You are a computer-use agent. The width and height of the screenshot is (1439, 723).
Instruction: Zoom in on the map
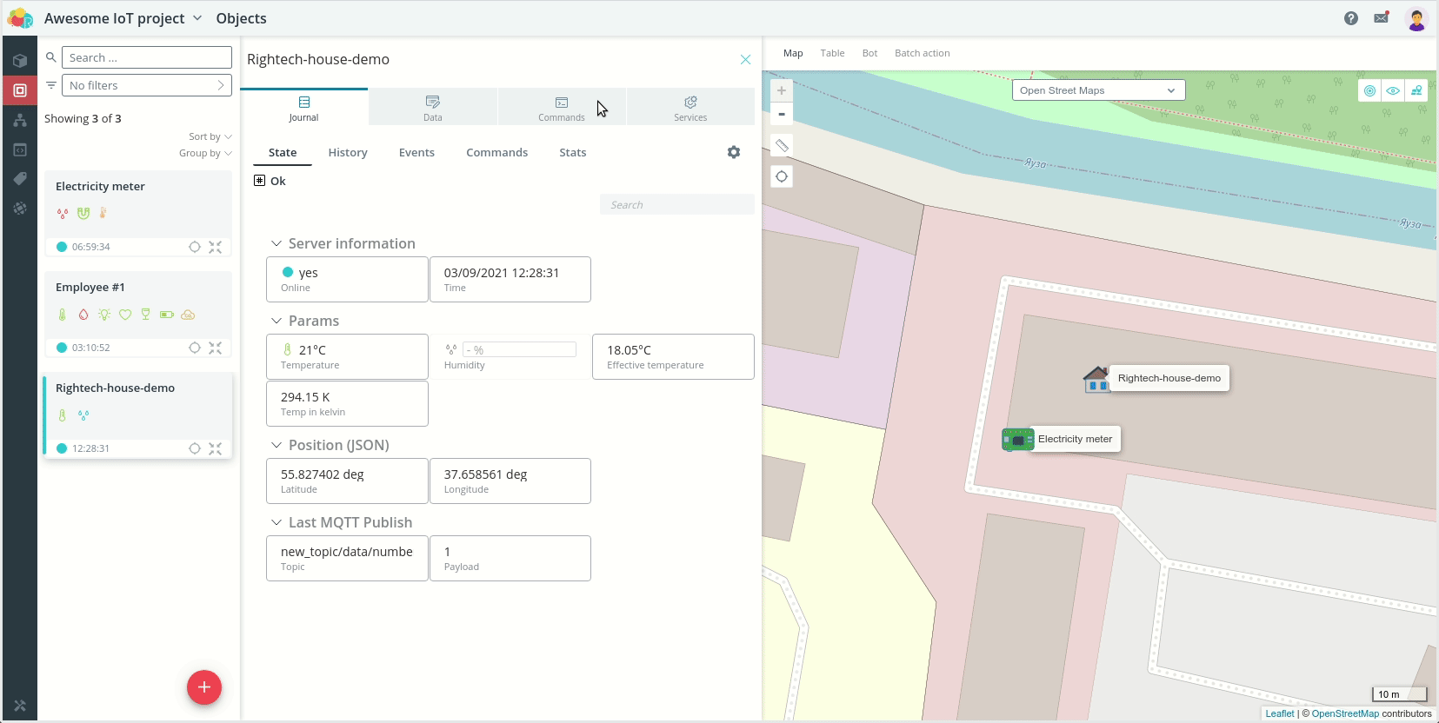782,90
